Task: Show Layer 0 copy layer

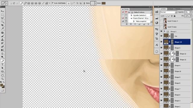Action: [x=161, y=27]
